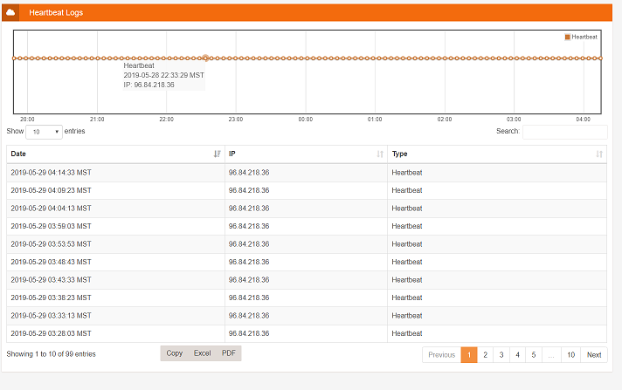Screen dimensions: 622x390
Task: Click the Showing 1 to 10 of 99 entries text
Action: coord(52,354)
